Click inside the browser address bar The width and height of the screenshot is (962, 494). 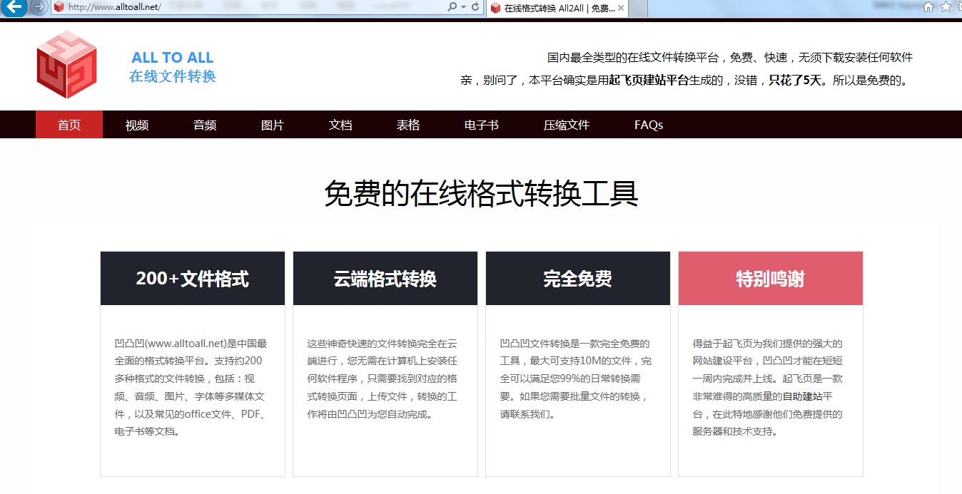click(x=214, y=9)
